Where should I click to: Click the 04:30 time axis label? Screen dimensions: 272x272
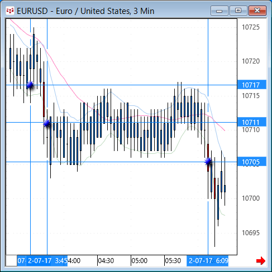(106, 261)
